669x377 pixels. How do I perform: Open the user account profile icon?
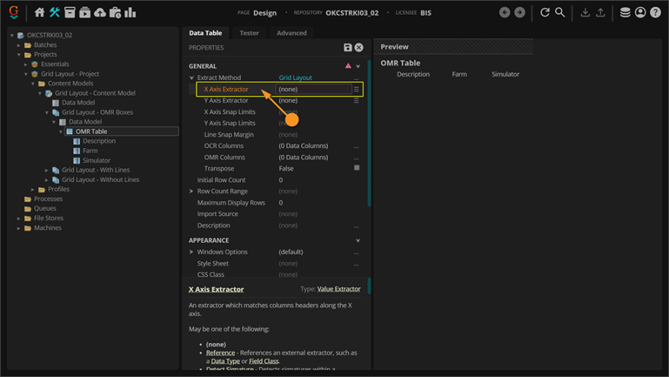pyautogui.click(x=640, y=13)
